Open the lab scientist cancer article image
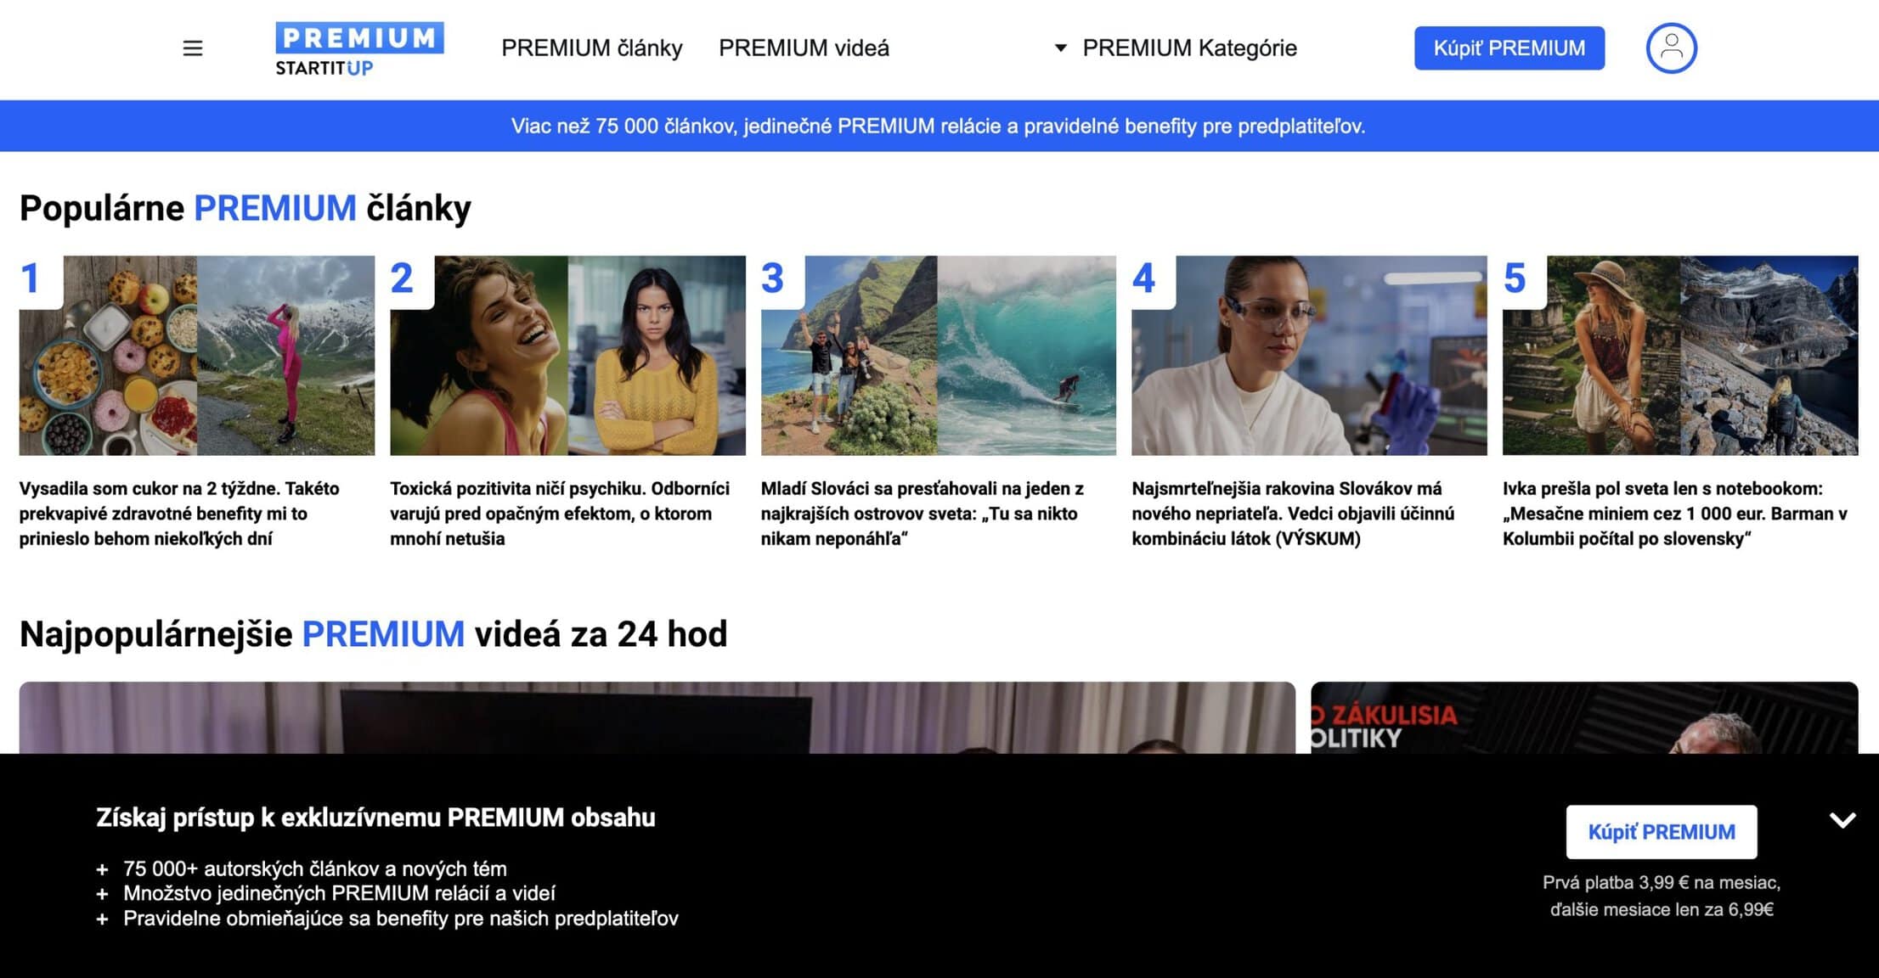Screen dimensions: 1879x978 (1309, 356)
